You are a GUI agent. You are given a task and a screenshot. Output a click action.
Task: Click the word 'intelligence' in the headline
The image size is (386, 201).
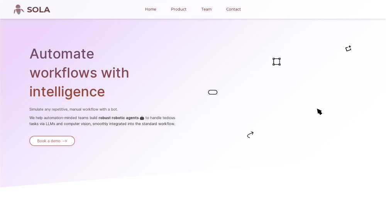[x=67, y=92]
